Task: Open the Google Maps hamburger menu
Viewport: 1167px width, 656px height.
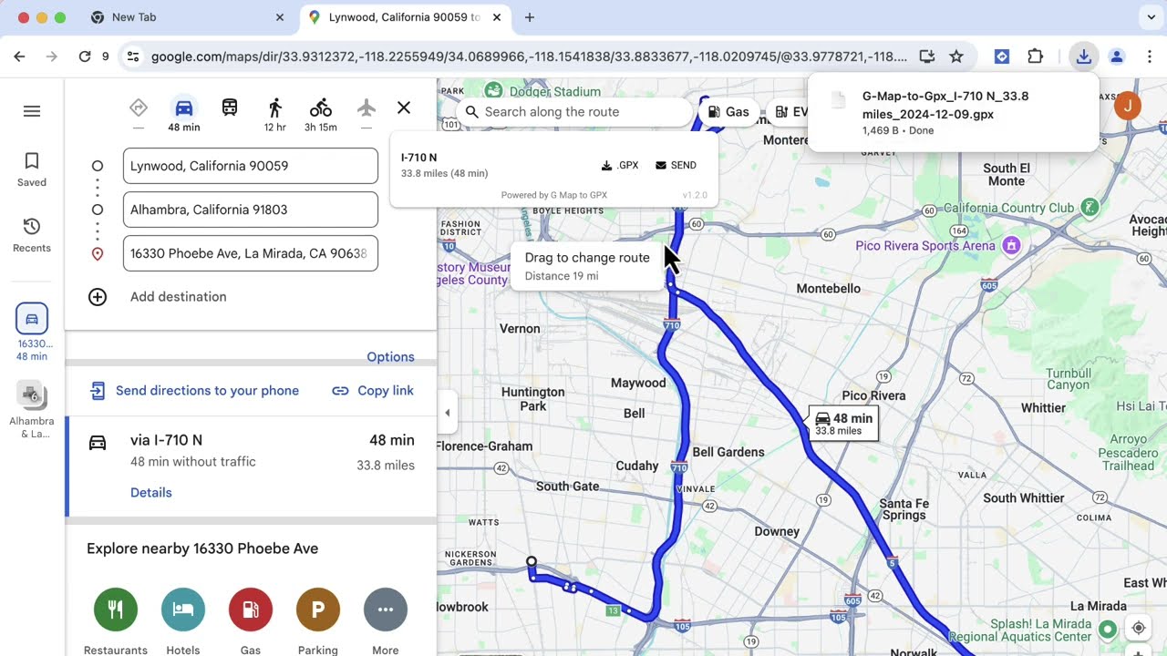Action: [x=32, y=111]
